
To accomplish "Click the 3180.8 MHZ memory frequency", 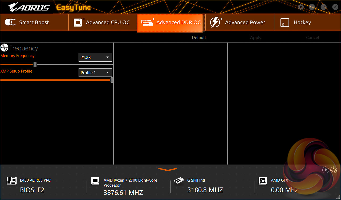I will pos(205,190).
